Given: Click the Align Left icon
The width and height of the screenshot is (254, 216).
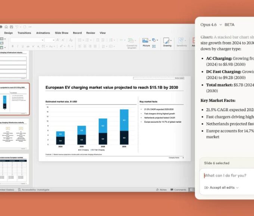Looking at the screenshot, I should tap(80, 47).
